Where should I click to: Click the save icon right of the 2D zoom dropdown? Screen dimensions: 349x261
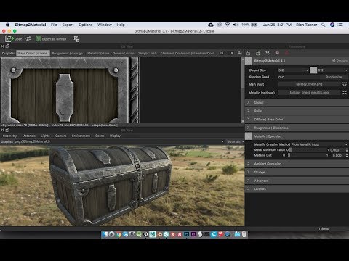pos(239,53)
